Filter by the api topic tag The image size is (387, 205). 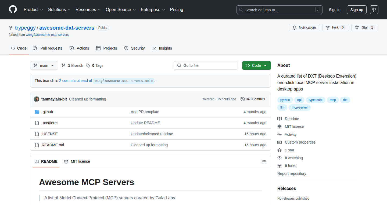pos(299,100)
